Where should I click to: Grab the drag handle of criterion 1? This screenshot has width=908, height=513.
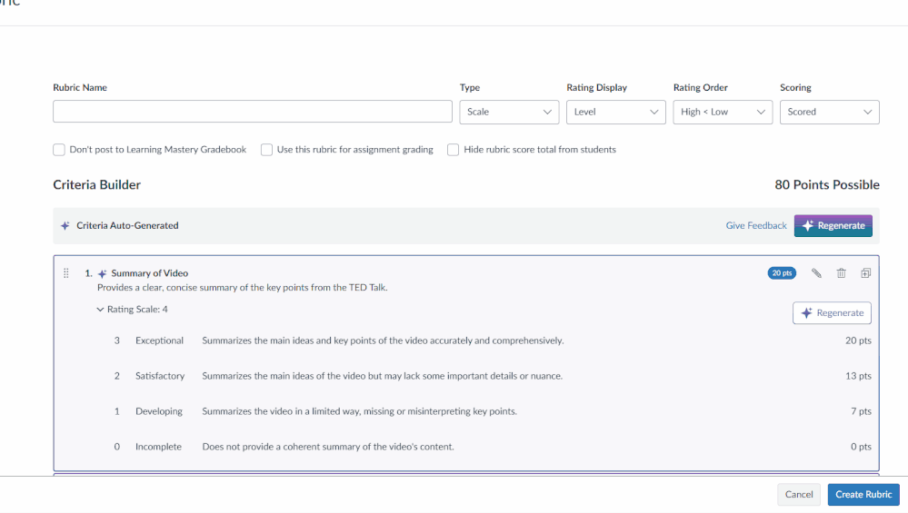(66, 273)
